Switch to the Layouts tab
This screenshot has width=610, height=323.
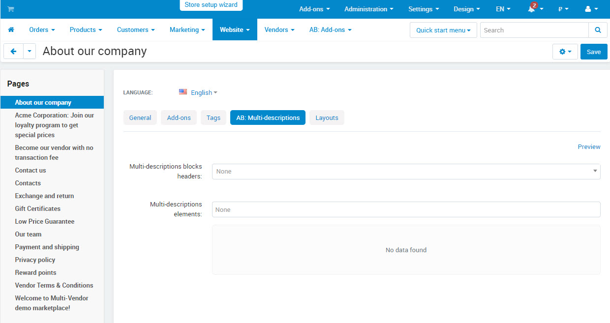[x=327, y=117]
